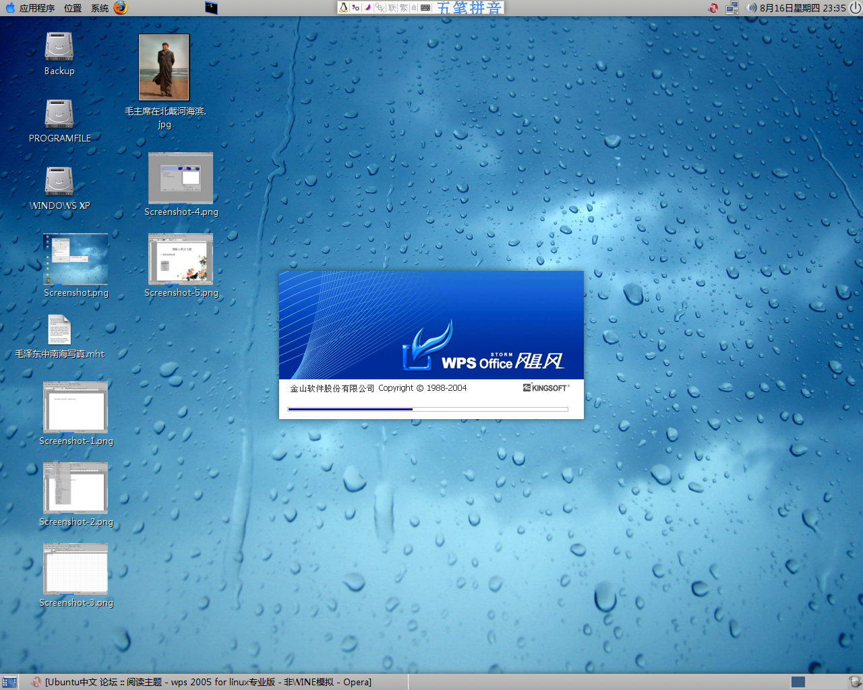Toggle 联 association mode in the input method bar
The height and width of the screenshot is (690, 863).
392,7
